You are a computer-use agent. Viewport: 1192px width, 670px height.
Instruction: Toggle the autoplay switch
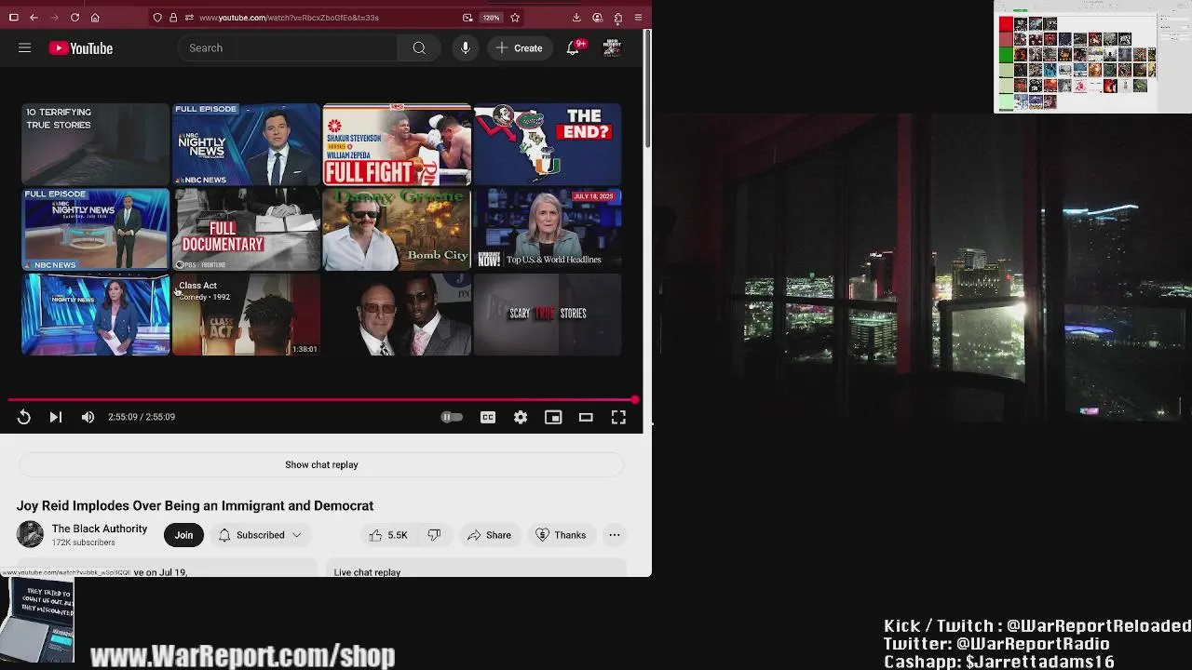pos(451,417)
